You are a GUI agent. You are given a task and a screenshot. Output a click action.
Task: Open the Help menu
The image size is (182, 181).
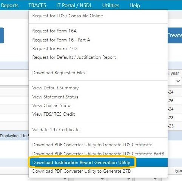pos(135,5)
